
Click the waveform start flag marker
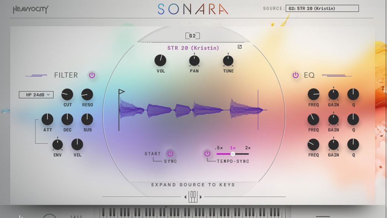pyautogui.click(x=121, y=92)
